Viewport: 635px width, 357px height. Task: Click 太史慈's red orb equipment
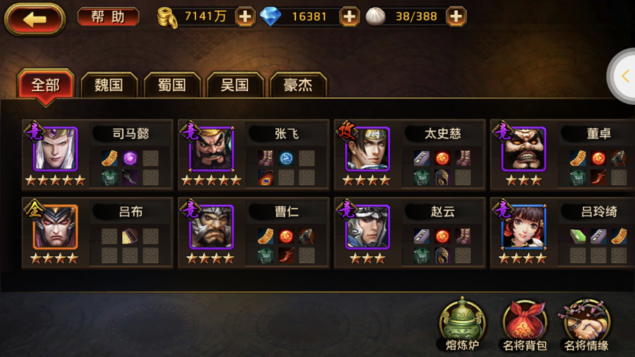[x=442, y=158]
